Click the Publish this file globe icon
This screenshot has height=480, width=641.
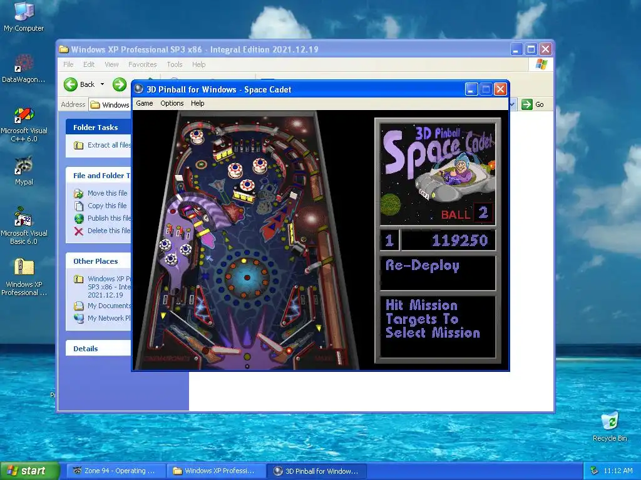click(x=78, y=219)
